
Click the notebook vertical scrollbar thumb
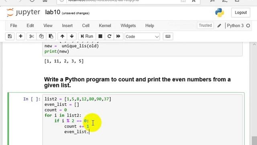coord(254,141)
